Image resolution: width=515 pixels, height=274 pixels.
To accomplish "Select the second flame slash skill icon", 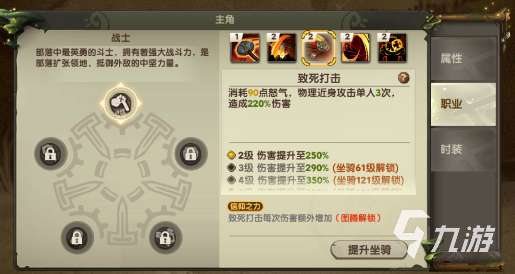I will [x=282, y=48].
